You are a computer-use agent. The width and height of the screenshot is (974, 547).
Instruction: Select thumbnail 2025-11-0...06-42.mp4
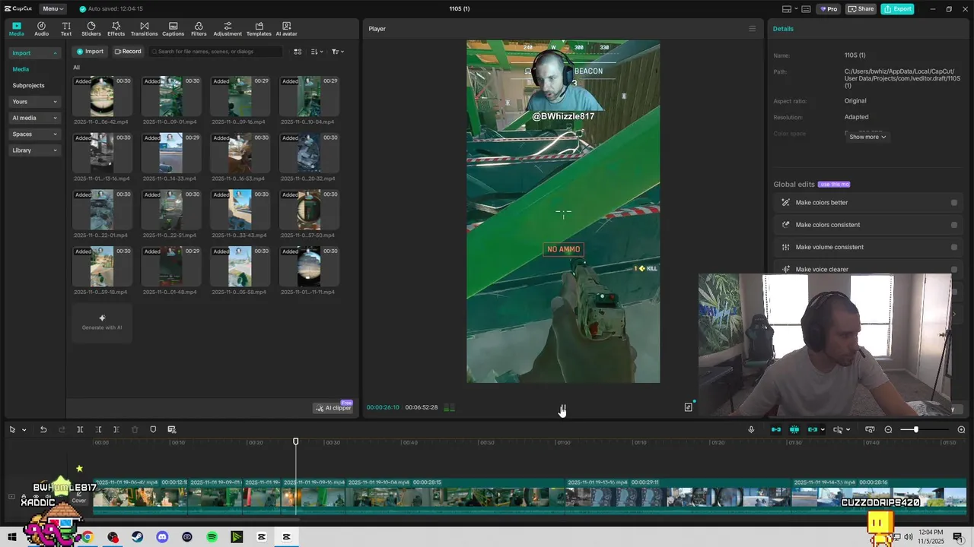coord(102,96)
